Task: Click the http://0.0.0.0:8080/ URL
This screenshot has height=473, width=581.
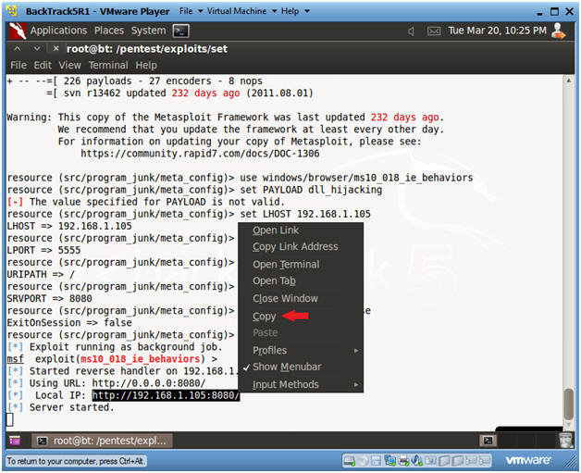Action: pyautogui.click(x=149, y=383)
